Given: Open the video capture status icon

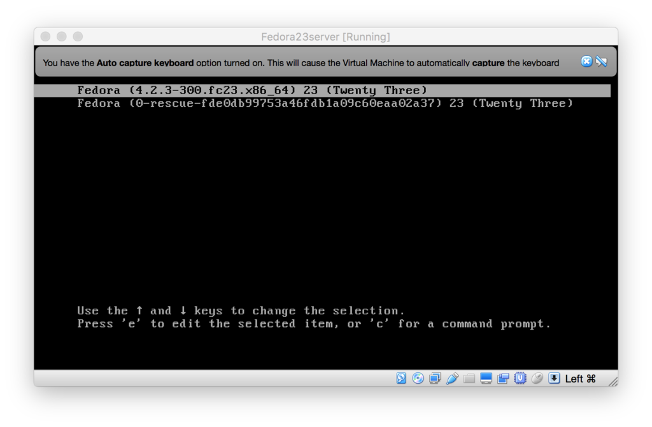Looking at the screenshot, I should pyautogui.click(x=503, y=378).
